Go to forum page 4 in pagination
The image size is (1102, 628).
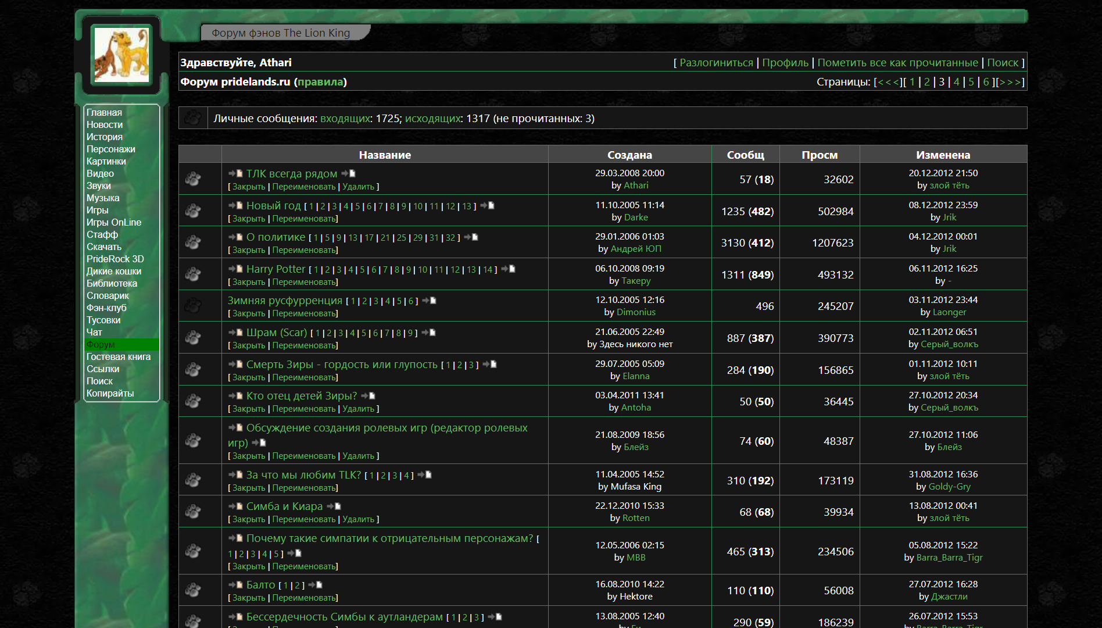point(956,82)
